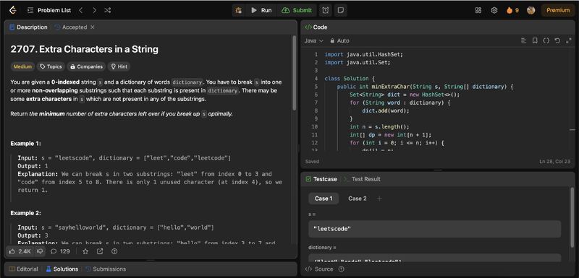Open the Submissions tab
The width and height of the screenshot is (579, 278).
[105, 269]
